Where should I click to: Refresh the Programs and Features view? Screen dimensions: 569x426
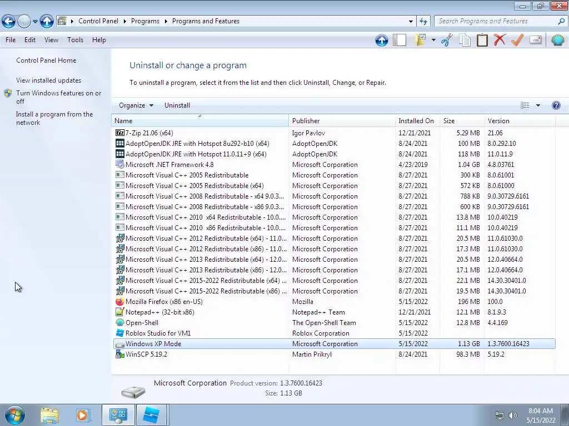(x=423, y=22)
